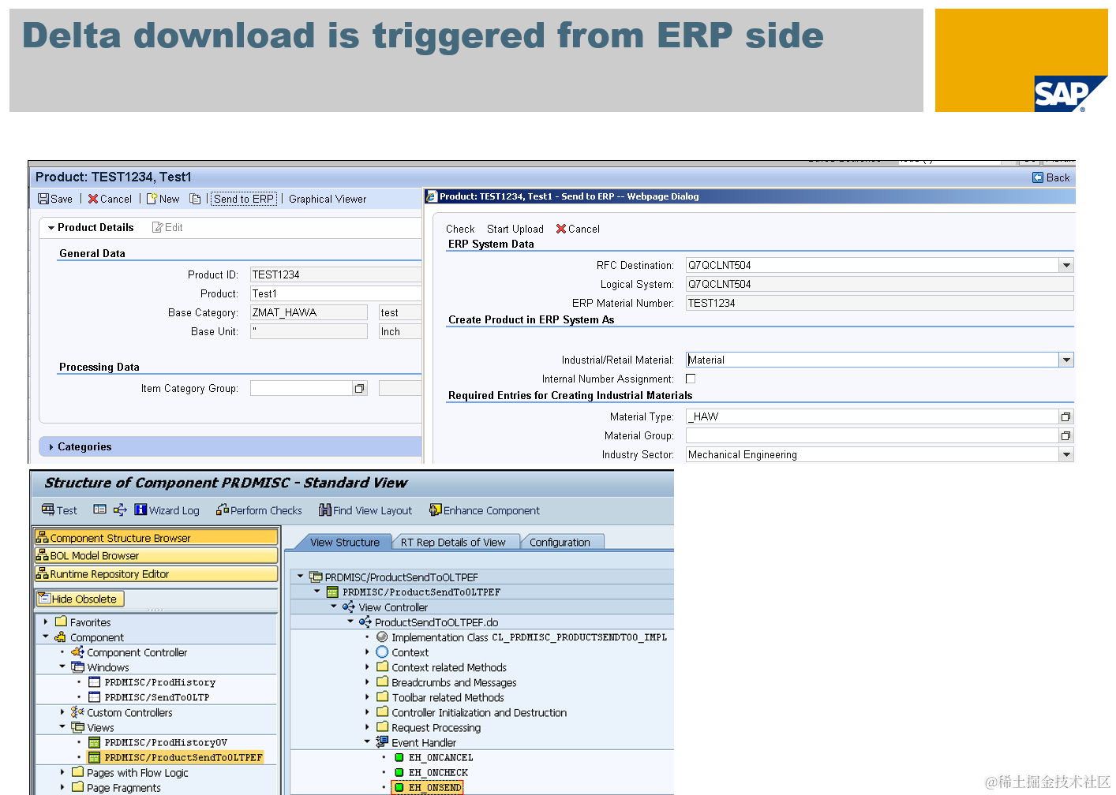This screenshot has height=795, width=1116.
Task: Expand the Favorites tree node
Action: point(46,621)
